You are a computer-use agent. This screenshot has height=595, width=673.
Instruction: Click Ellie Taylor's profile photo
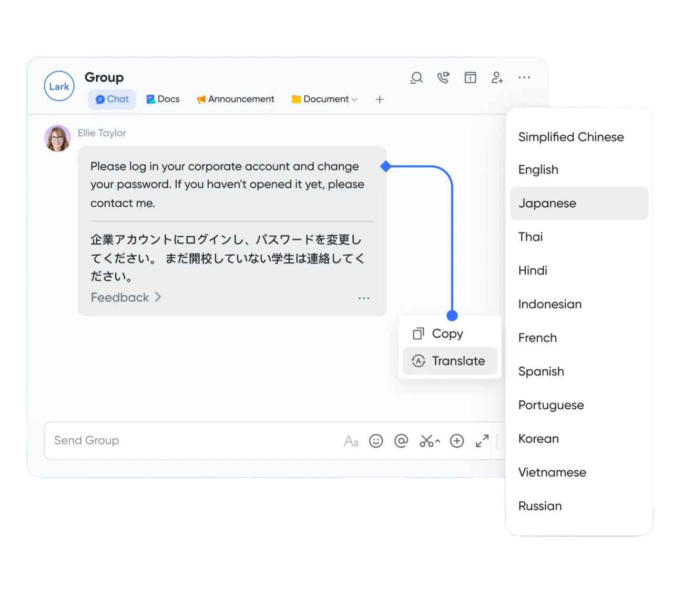(57, 138)
